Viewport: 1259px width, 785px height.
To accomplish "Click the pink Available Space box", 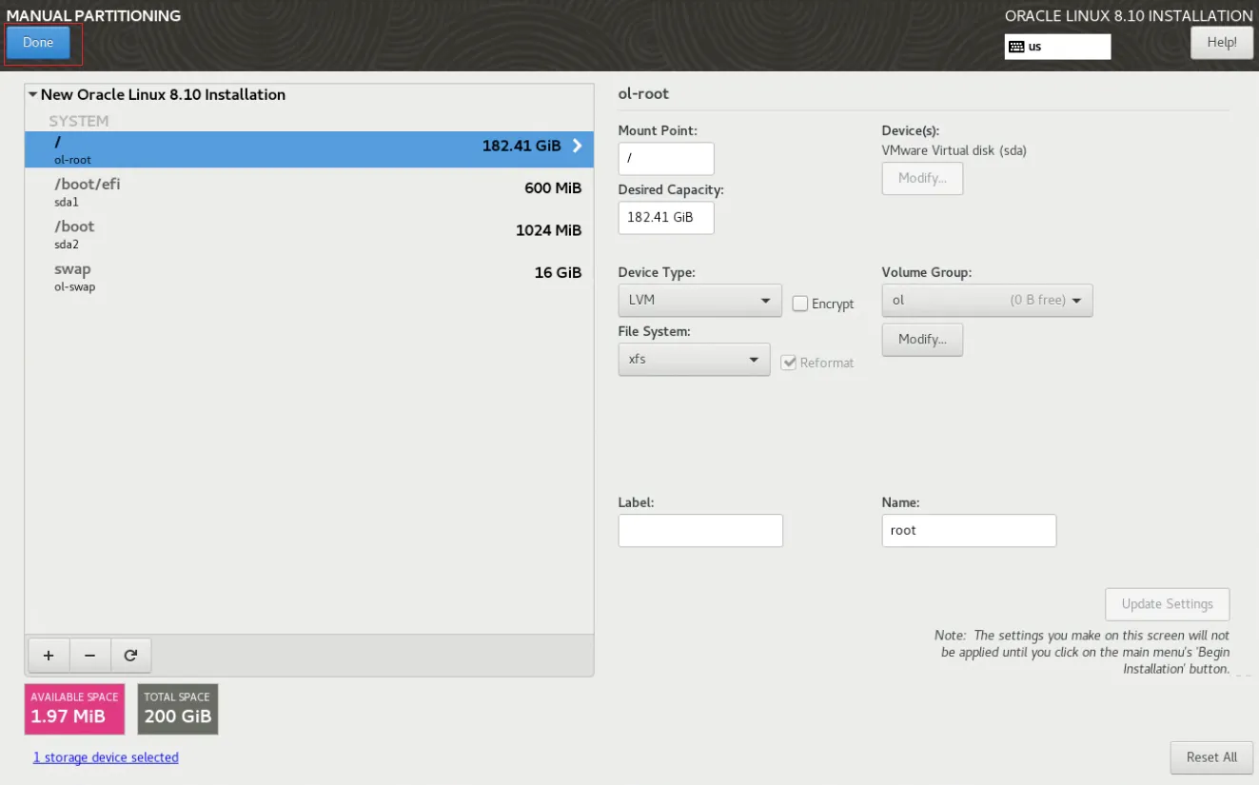I will coord(74,709).
